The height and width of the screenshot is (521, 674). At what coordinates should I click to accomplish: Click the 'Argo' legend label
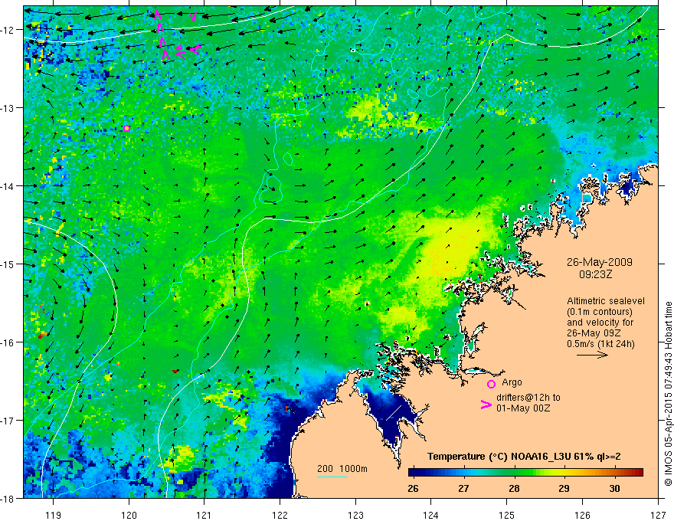coord(512,382)
